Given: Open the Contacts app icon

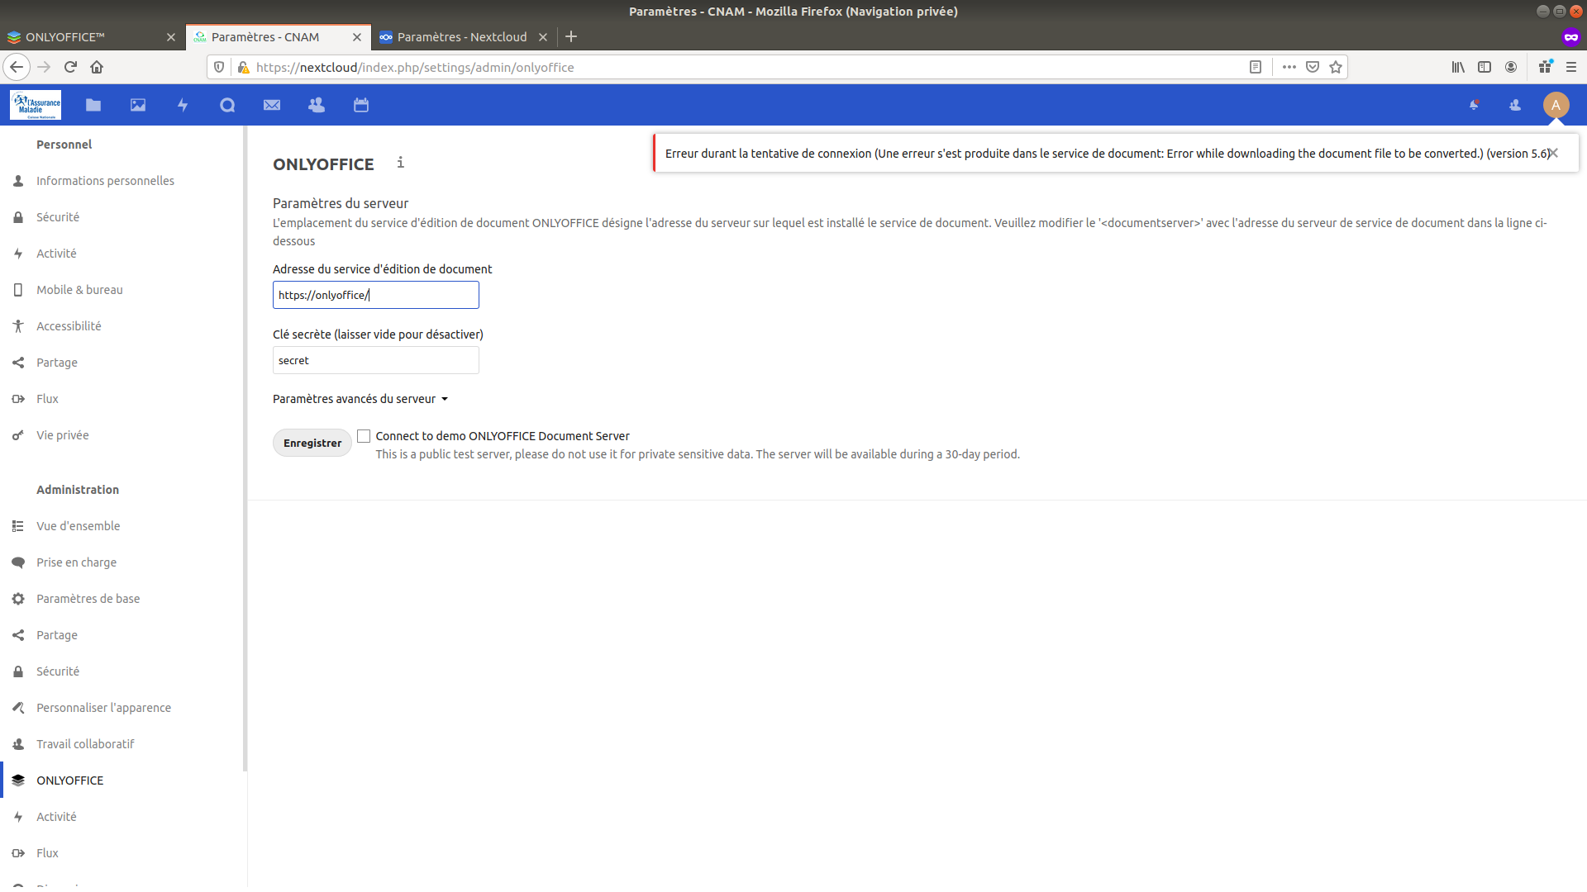Looking at the screenshot, I should (x=317, y=105).
